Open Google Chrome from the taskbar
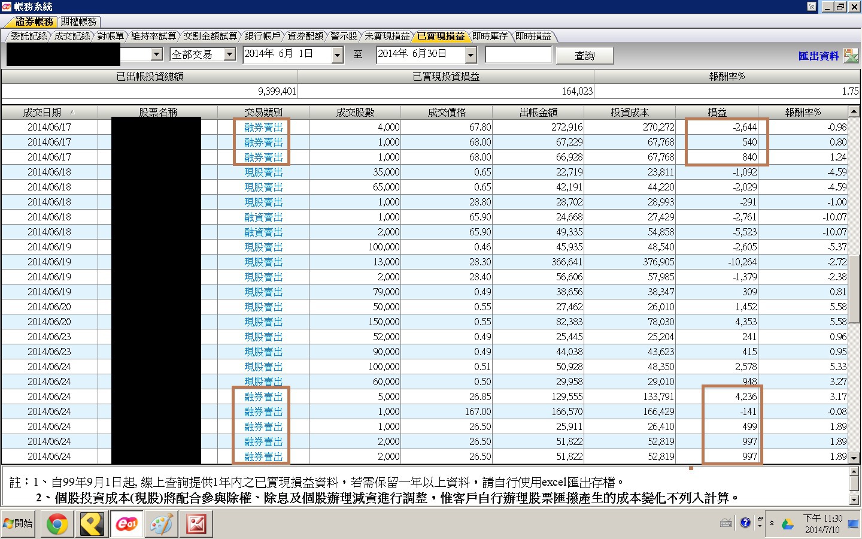Viewport: 862px width, 539px height. pyautogui.click(x=57, y=524)
